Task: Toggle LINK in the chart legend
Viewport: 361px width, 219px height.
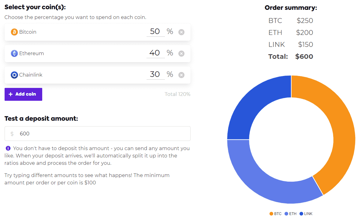Action: click(x=306, y=214)
